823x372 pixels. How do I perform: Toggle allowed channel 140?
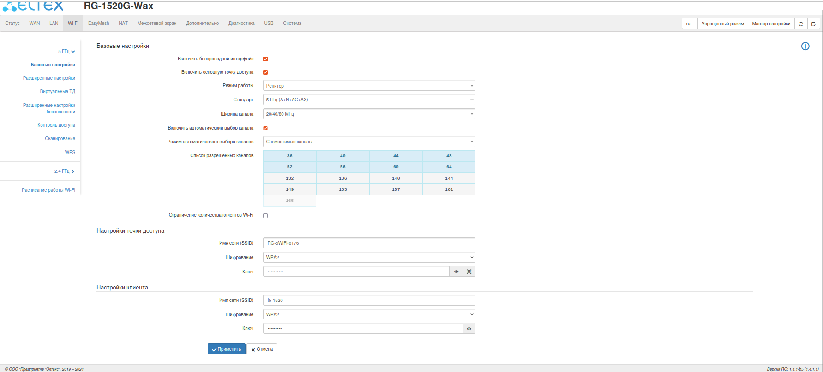click(396, 178)
